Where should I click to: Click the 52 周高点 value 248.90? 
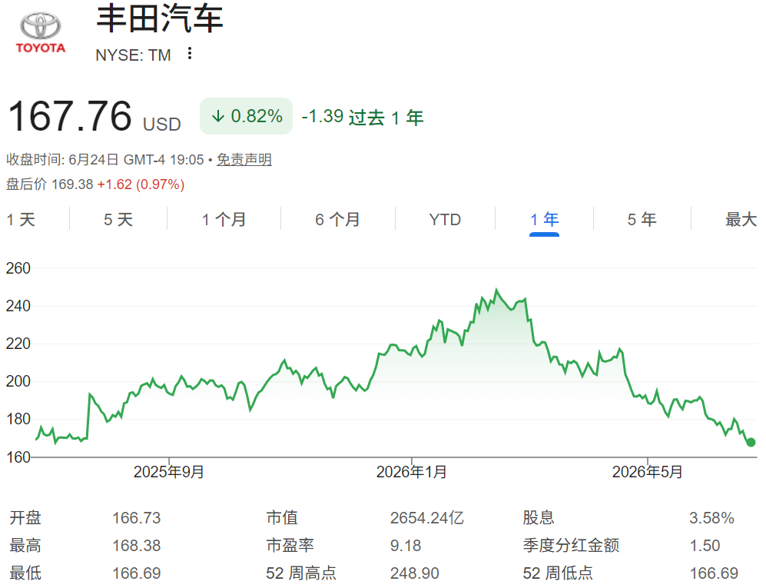[414, 573]
